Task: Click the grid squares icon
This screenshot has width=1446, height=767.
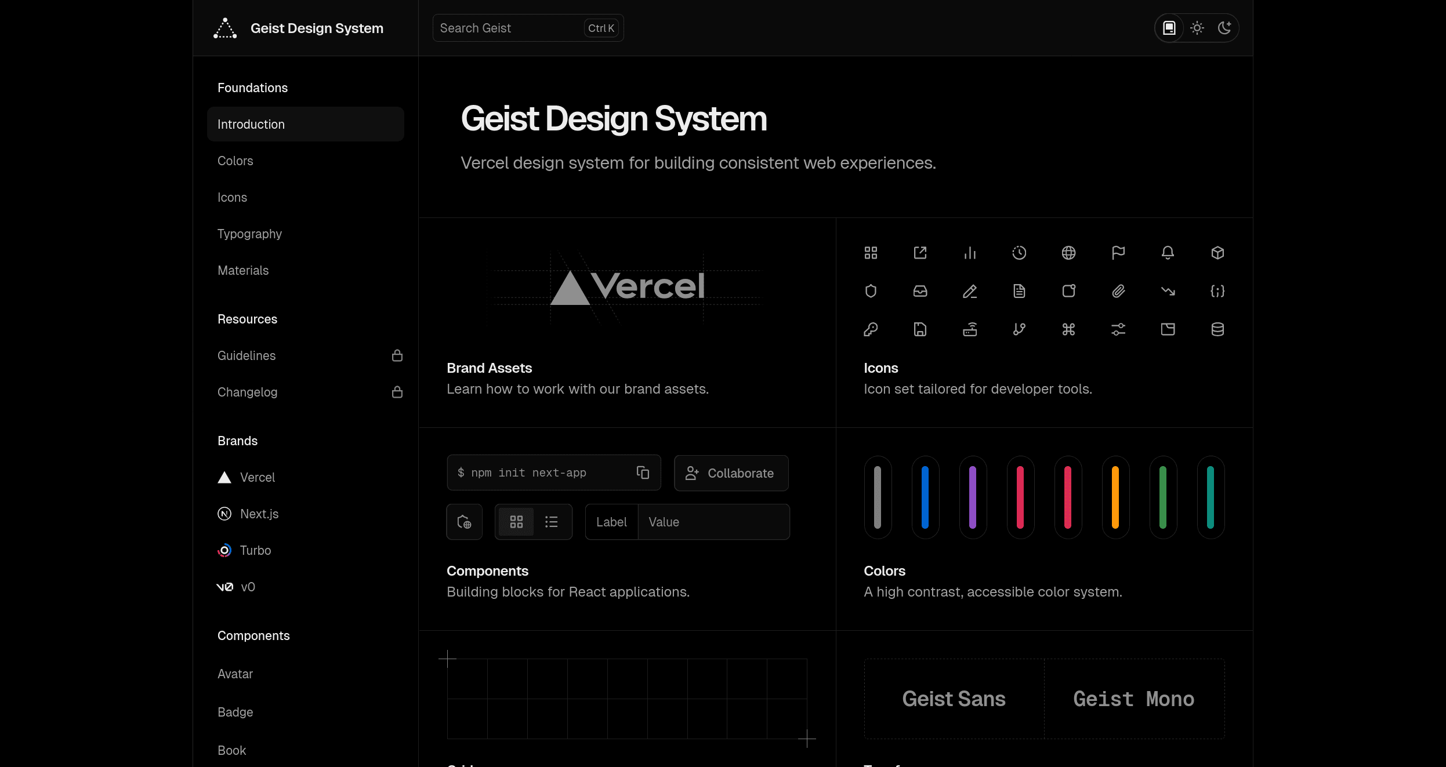Action: pyautogui.click(x=871, y=253)
